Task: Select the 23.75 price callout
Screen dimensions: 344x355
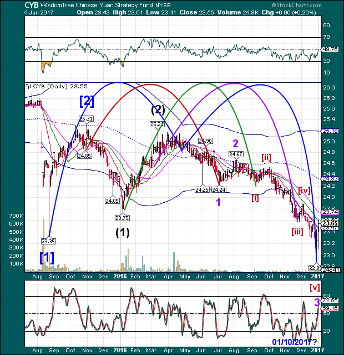Action: [122, 217]
